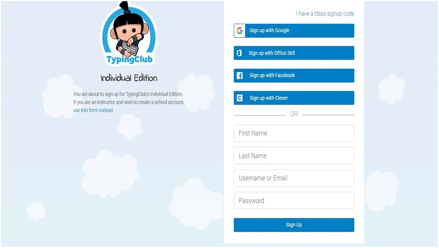Choose Sign up with Office 365
439x248 pixels.
click(294, 53)
